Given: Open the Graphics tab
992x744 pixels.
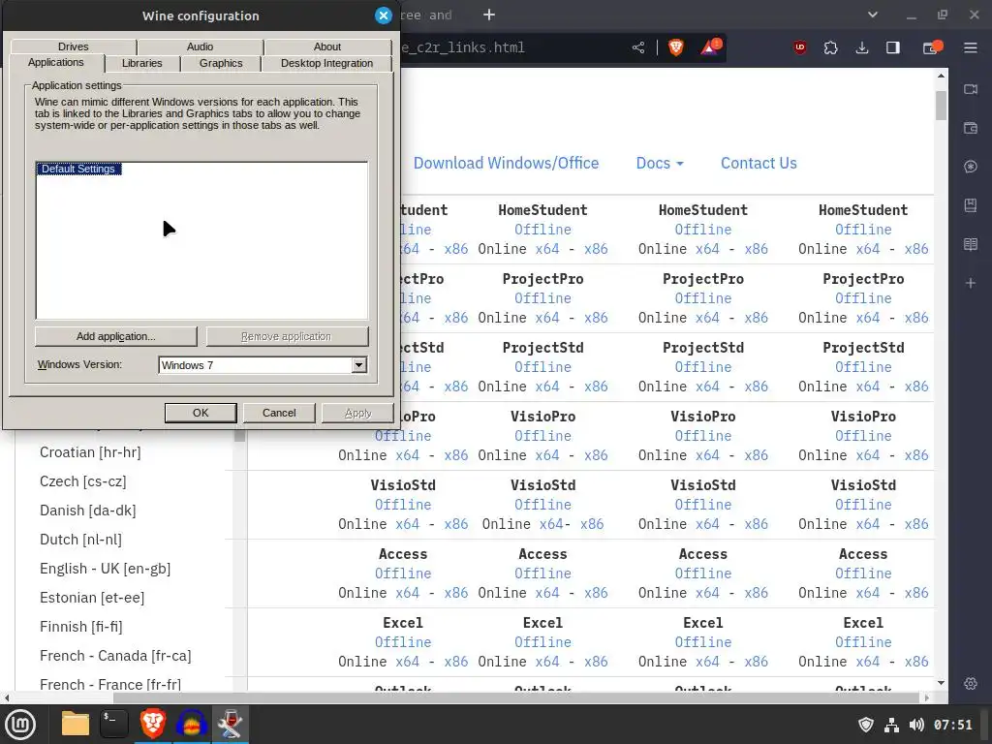Looking at the screenshot, I should click(x=221, y=63).
